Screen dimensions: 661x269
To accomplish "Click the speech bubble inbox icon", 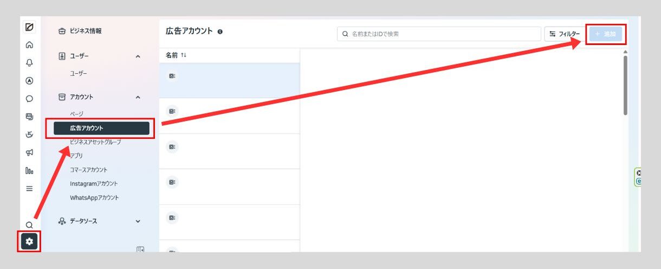I will (29, 99).
